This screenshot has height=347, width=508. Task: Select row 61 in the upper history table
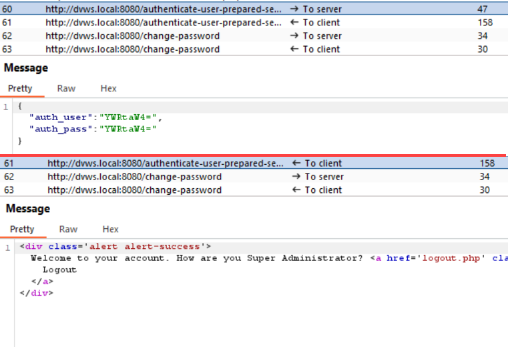pyautogui.click(x=254, y=23)
